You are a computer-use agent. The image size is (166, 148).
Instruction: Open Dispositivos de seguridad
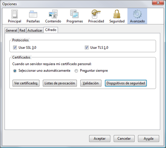[126, 83]
